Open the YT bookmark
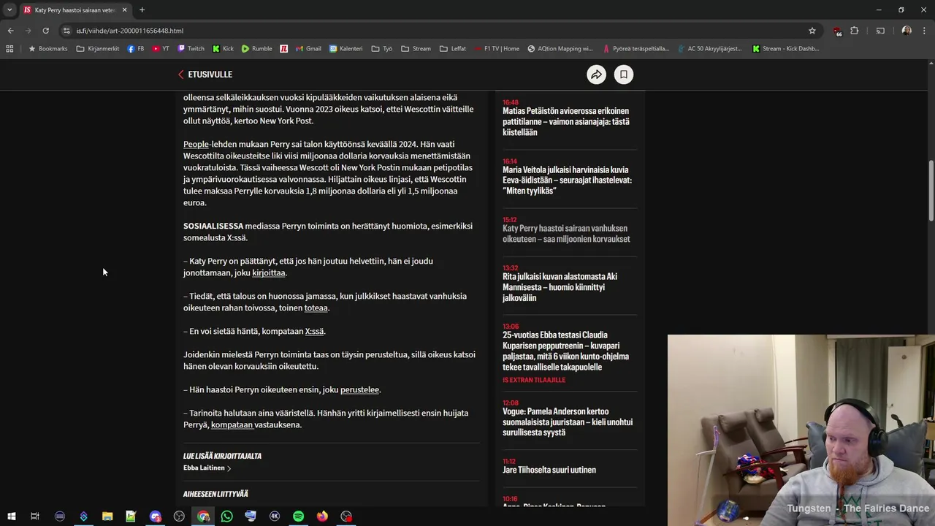935x526 pixels. tap(161, 49)
